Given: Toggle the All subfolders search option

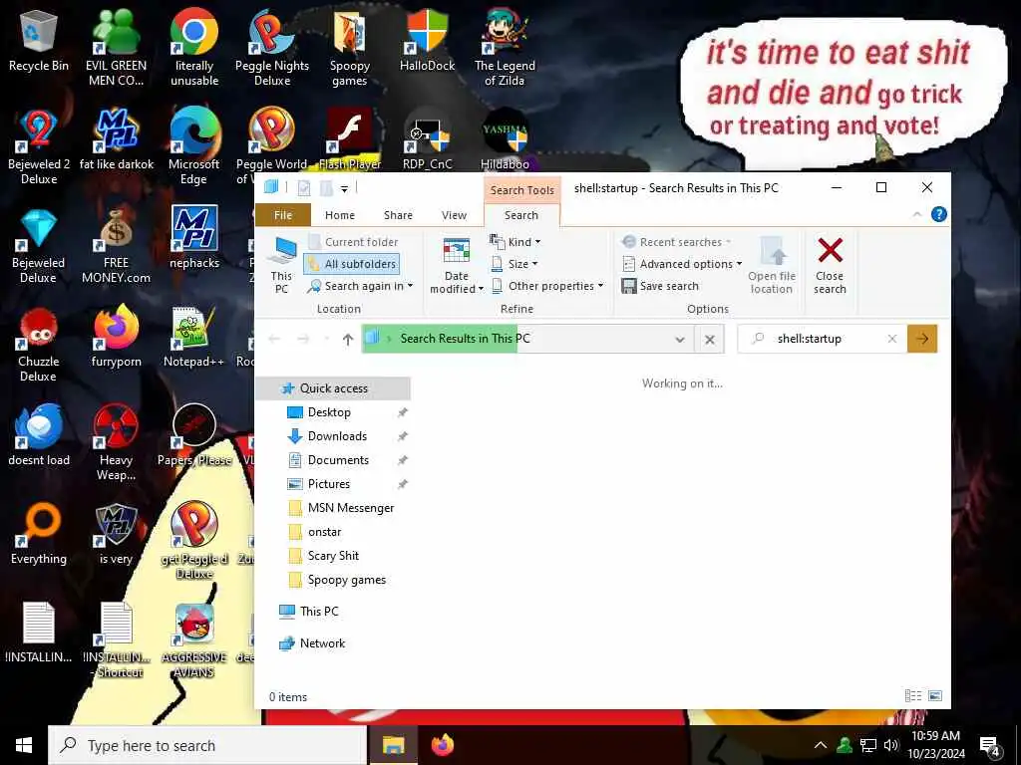Looking at the screenshot, I should click(352, 263).
